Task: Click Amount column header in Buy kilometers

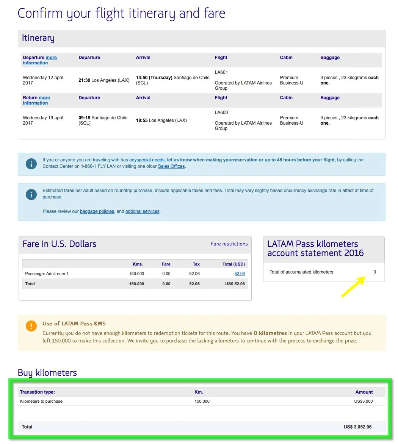Action: click(x=364, y=392)
